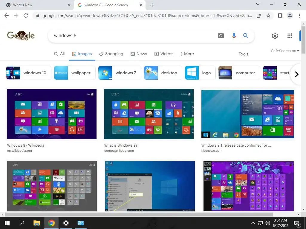Viewport: 306px width, 229px height.
Task: Open Settings gear on taskbar
Action: click(66, 223)
